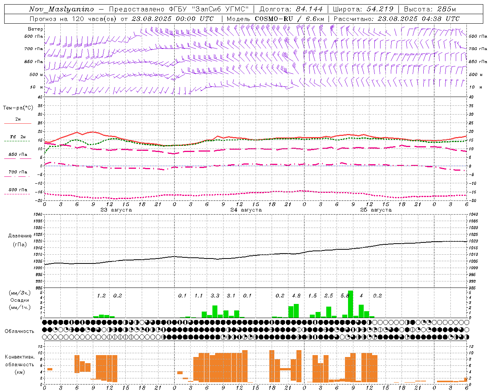The image size is (489, 391).
Task: Click the Рассчитано: 23.08.2025 04:38 UTC timestamp
Action: pyautogui.click(x=397, y=19)
